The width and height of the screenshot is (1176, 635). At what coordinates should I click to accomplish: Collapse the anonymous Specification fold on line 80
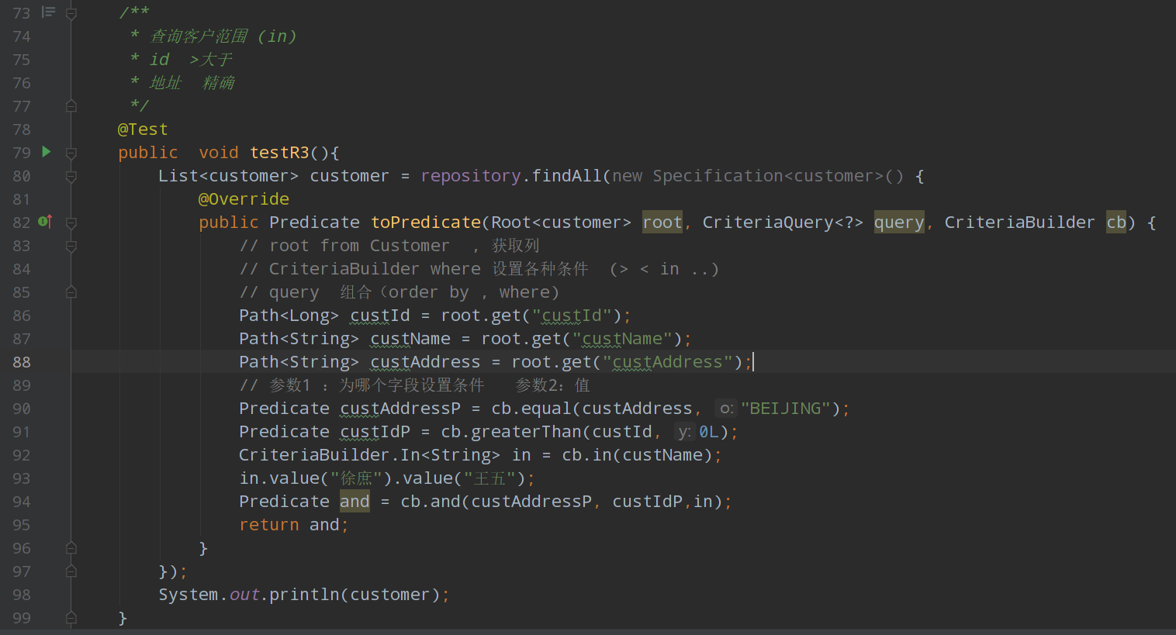(71, 176)
